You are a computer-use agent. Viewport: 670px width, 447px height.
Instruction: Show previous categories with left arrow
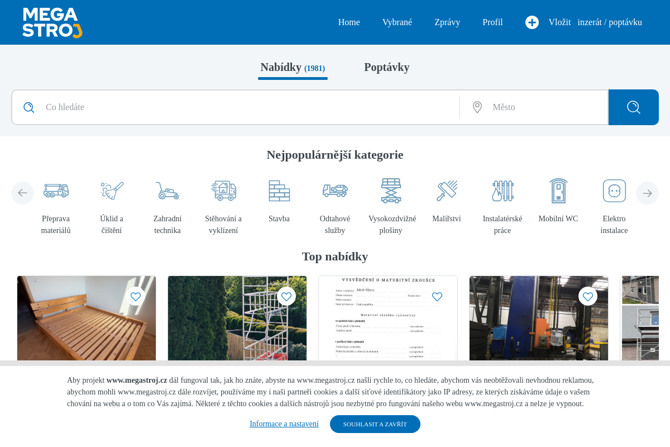22,193
